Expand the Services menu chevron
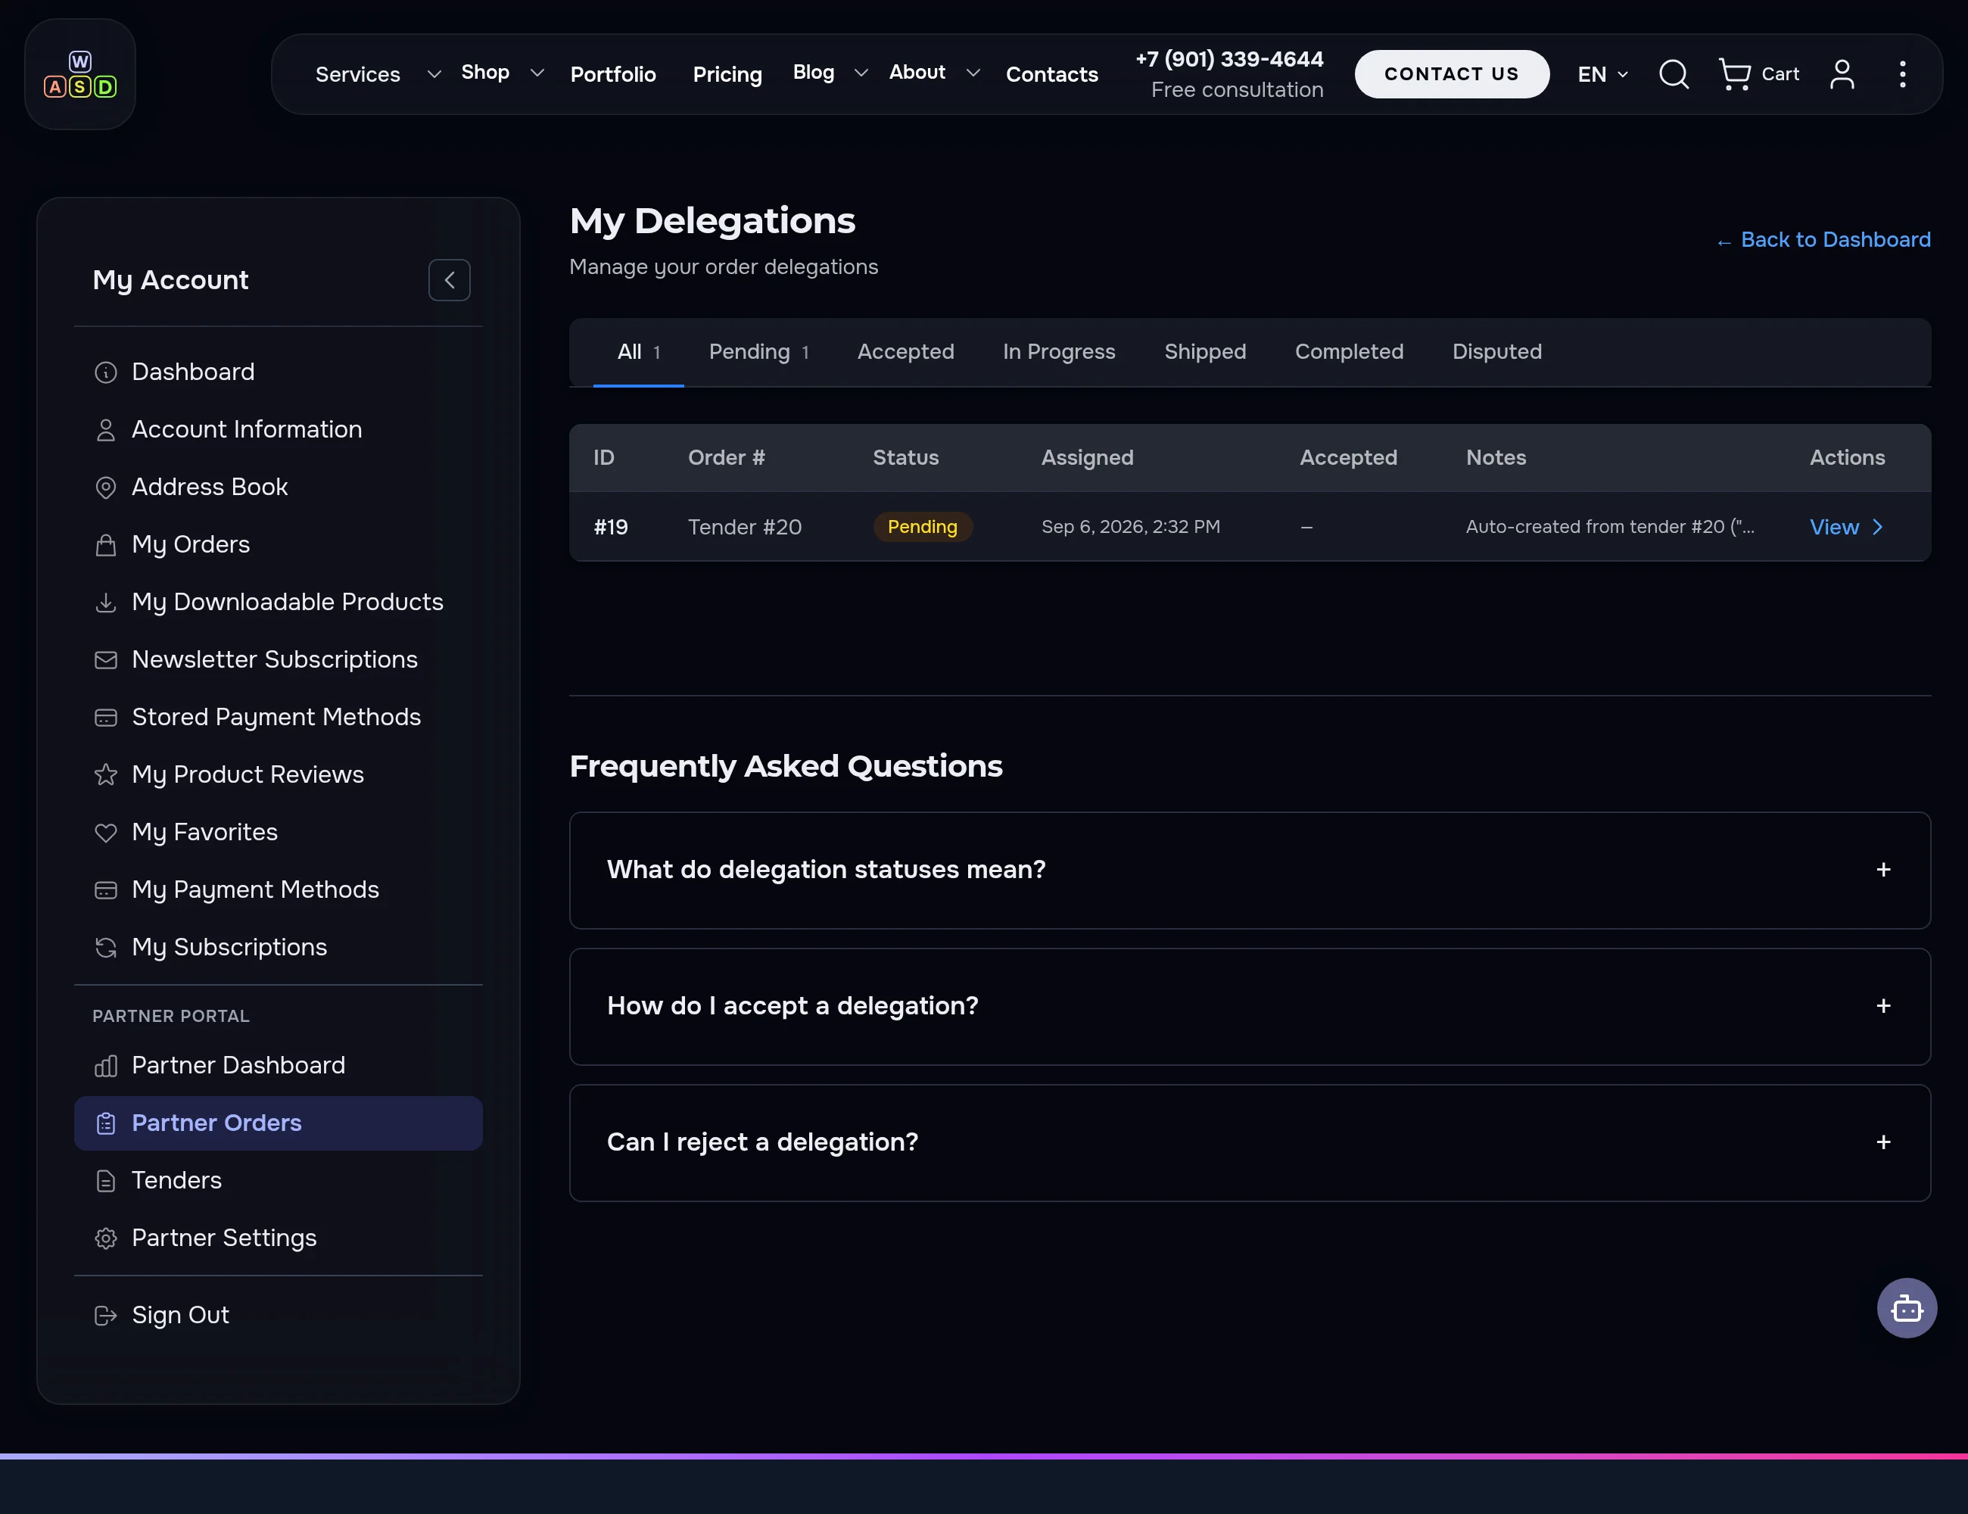The height and width of the screenshot is (1514, 1968). 434,74
